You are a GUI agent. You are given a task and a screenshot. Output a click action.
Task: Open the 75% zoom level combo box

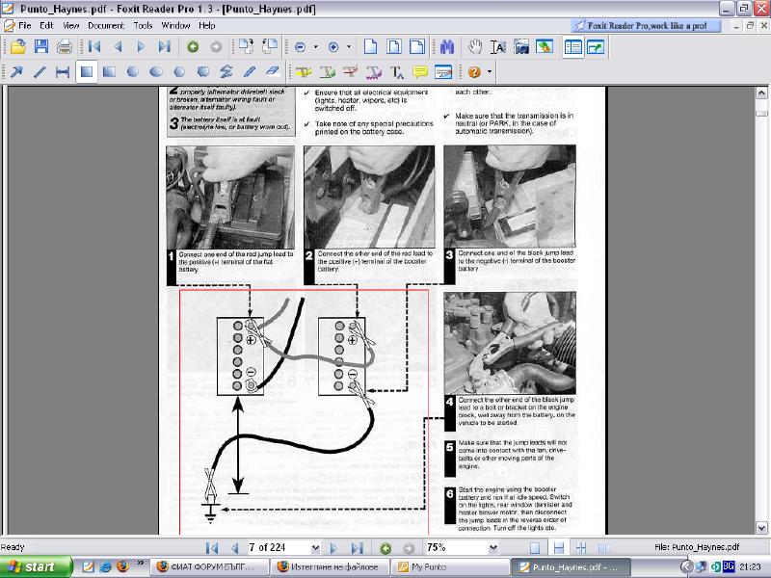[463, 547]
